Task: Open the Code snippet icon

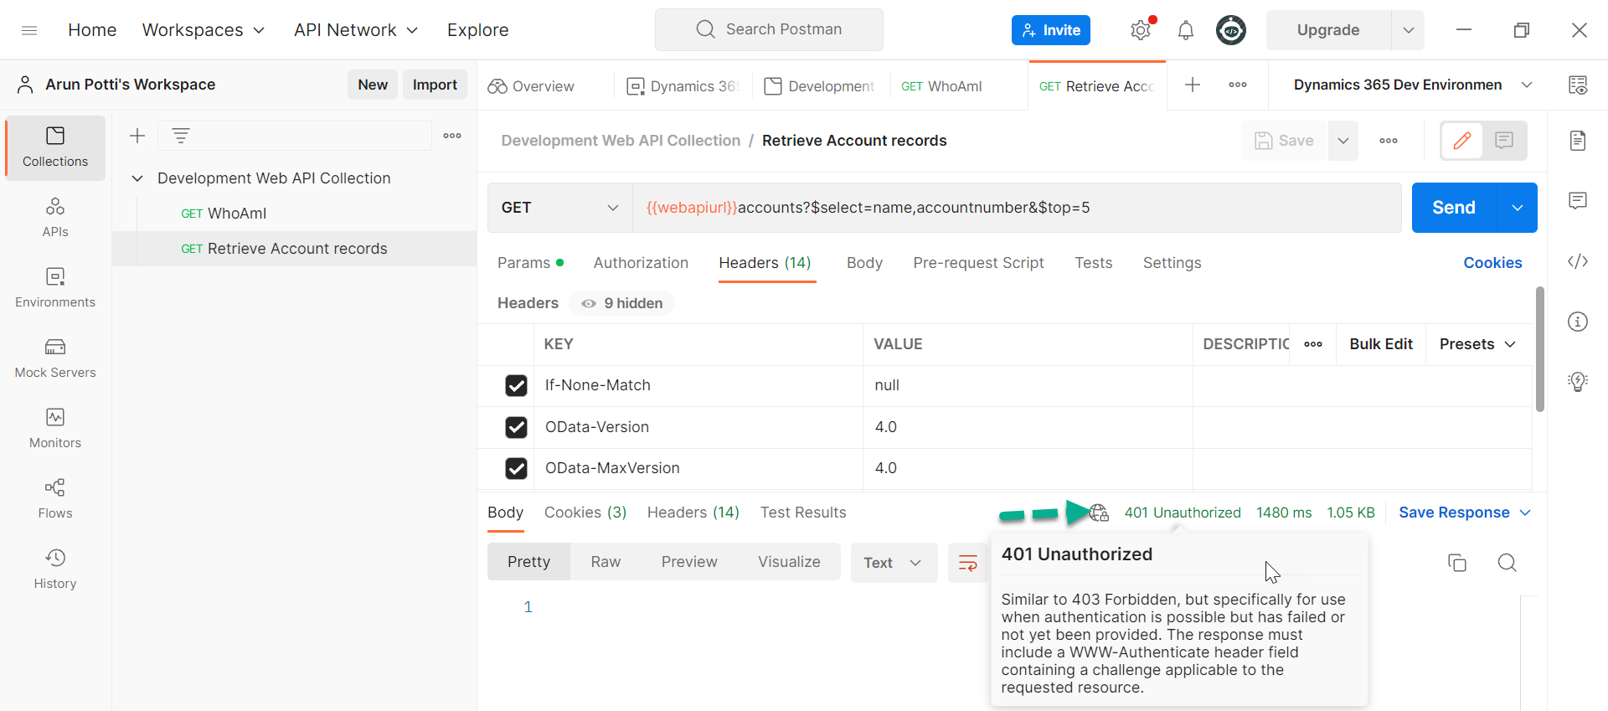Action: click(x=1578, y=261)
